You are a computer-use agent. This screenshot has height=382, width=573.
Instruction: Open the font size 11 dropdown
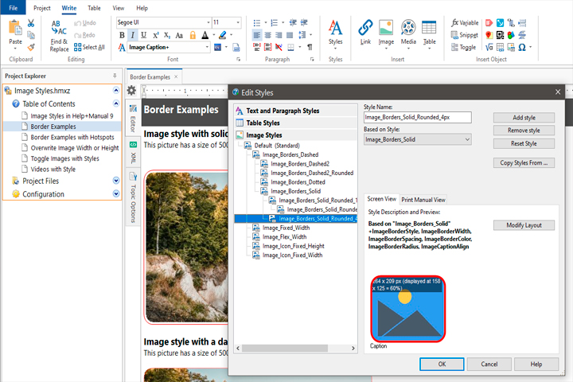(238, 22)
